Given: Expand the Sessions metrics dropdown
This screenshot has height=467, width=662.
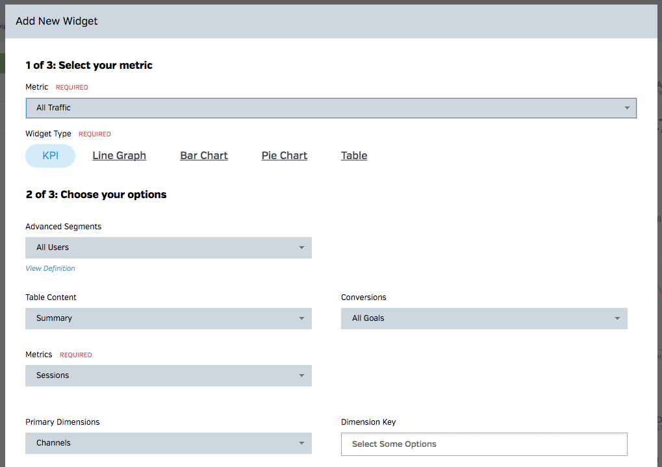Looking at the screenshot, I should (162, 375).
